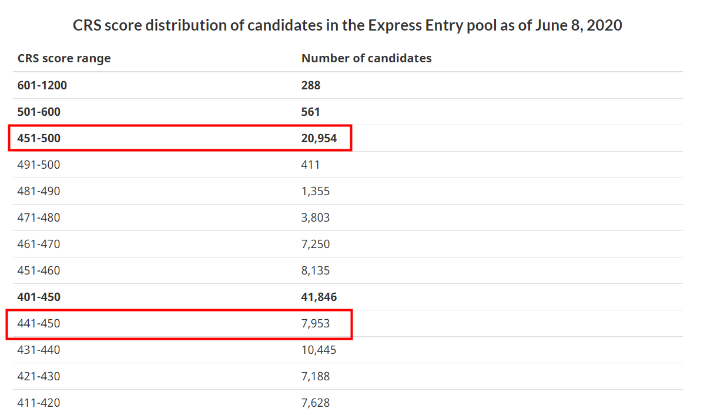Select the 601-1200 score range cell
This screenshot has width=714, height=415.
[x=42, y=85]
